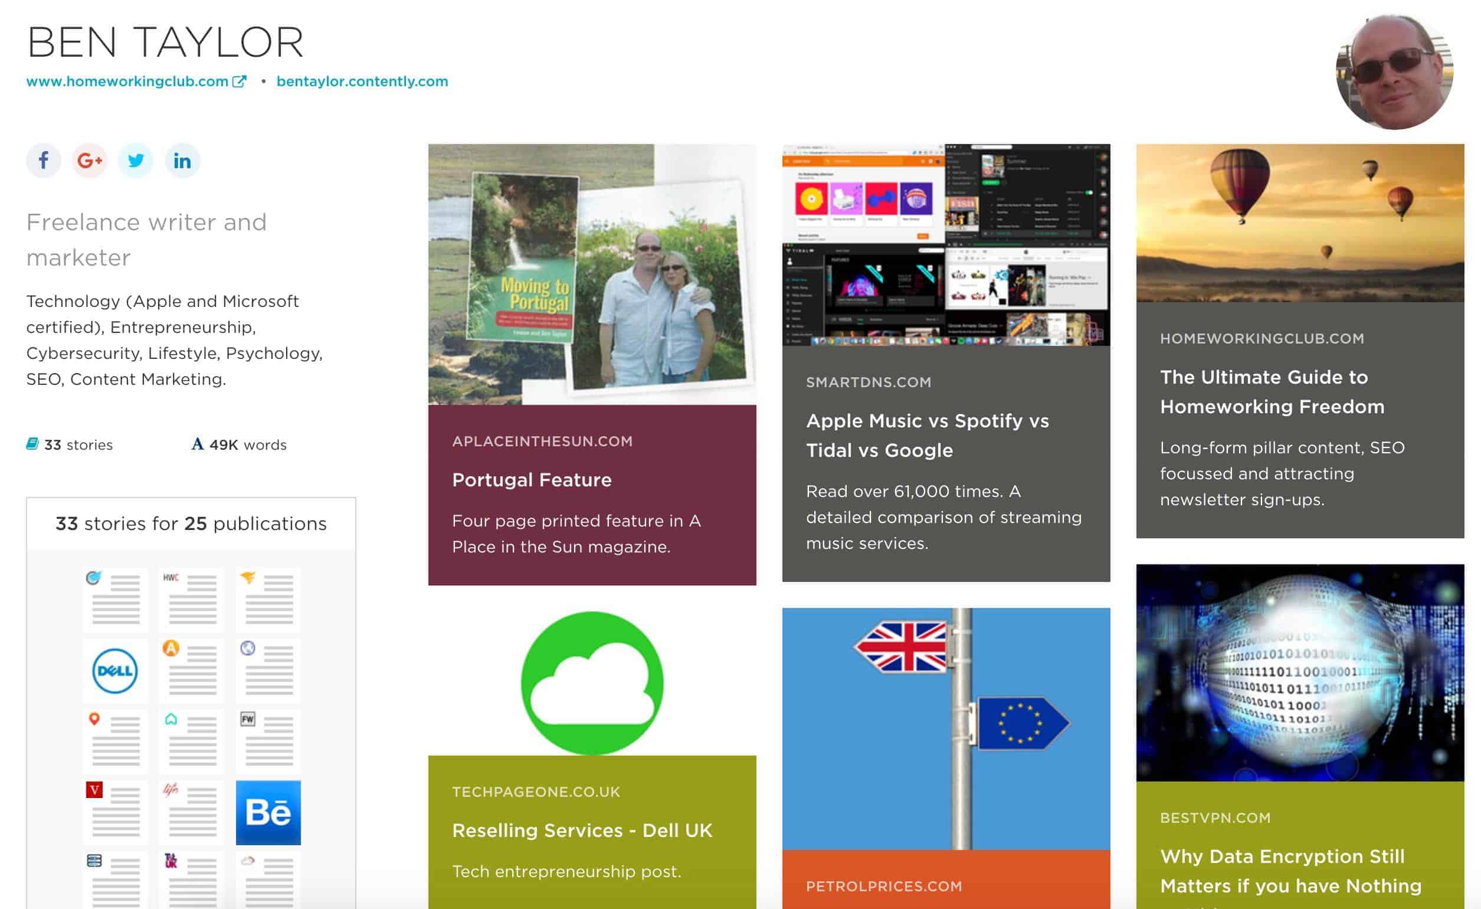Open the Dell publication logo tile
Viewport: 1481px width, 909px height.
pos(115,671)
